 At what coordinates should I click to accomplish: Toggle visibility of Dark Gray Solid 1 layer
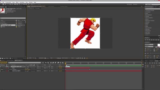click(x=0, y=71)
